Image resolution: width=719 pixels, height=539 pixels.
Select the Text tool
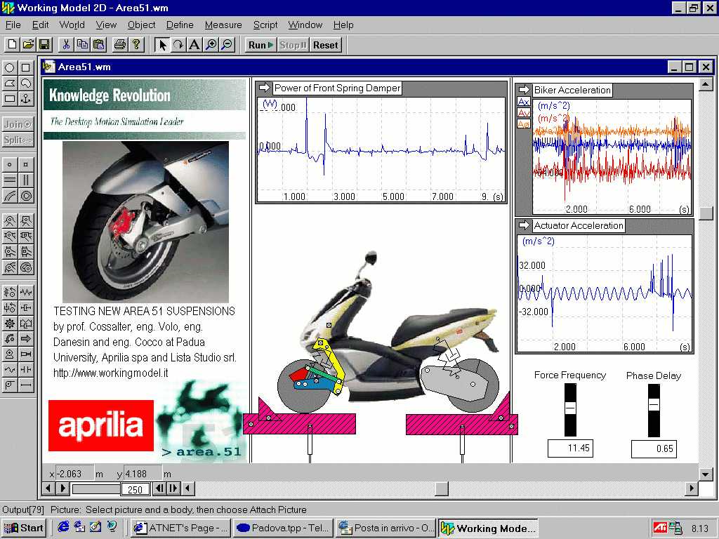pyautogui.click(x=194, y=45)
